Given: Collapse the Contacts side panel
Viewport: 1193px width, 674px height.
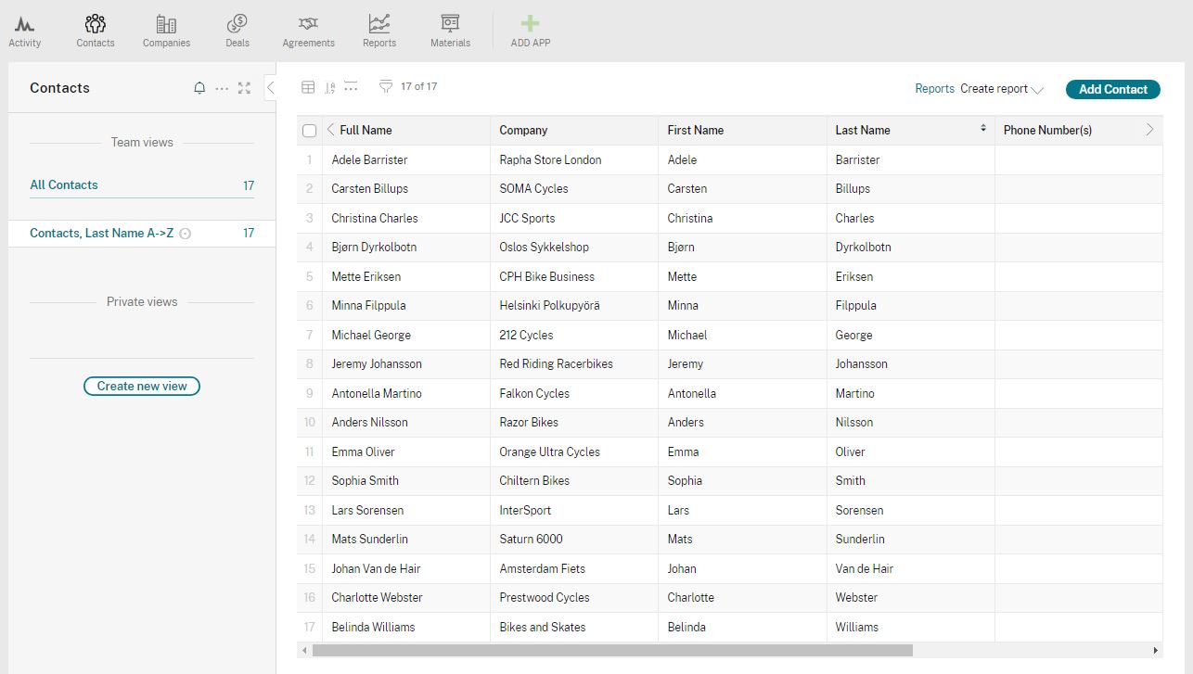Looking at the screenshot, I should click(270, 88).
